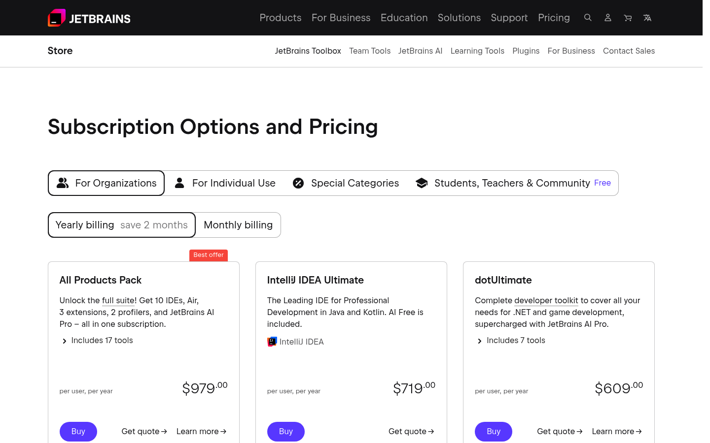
Task: Learn more about All Products Pack
Action: click(202, 432)
